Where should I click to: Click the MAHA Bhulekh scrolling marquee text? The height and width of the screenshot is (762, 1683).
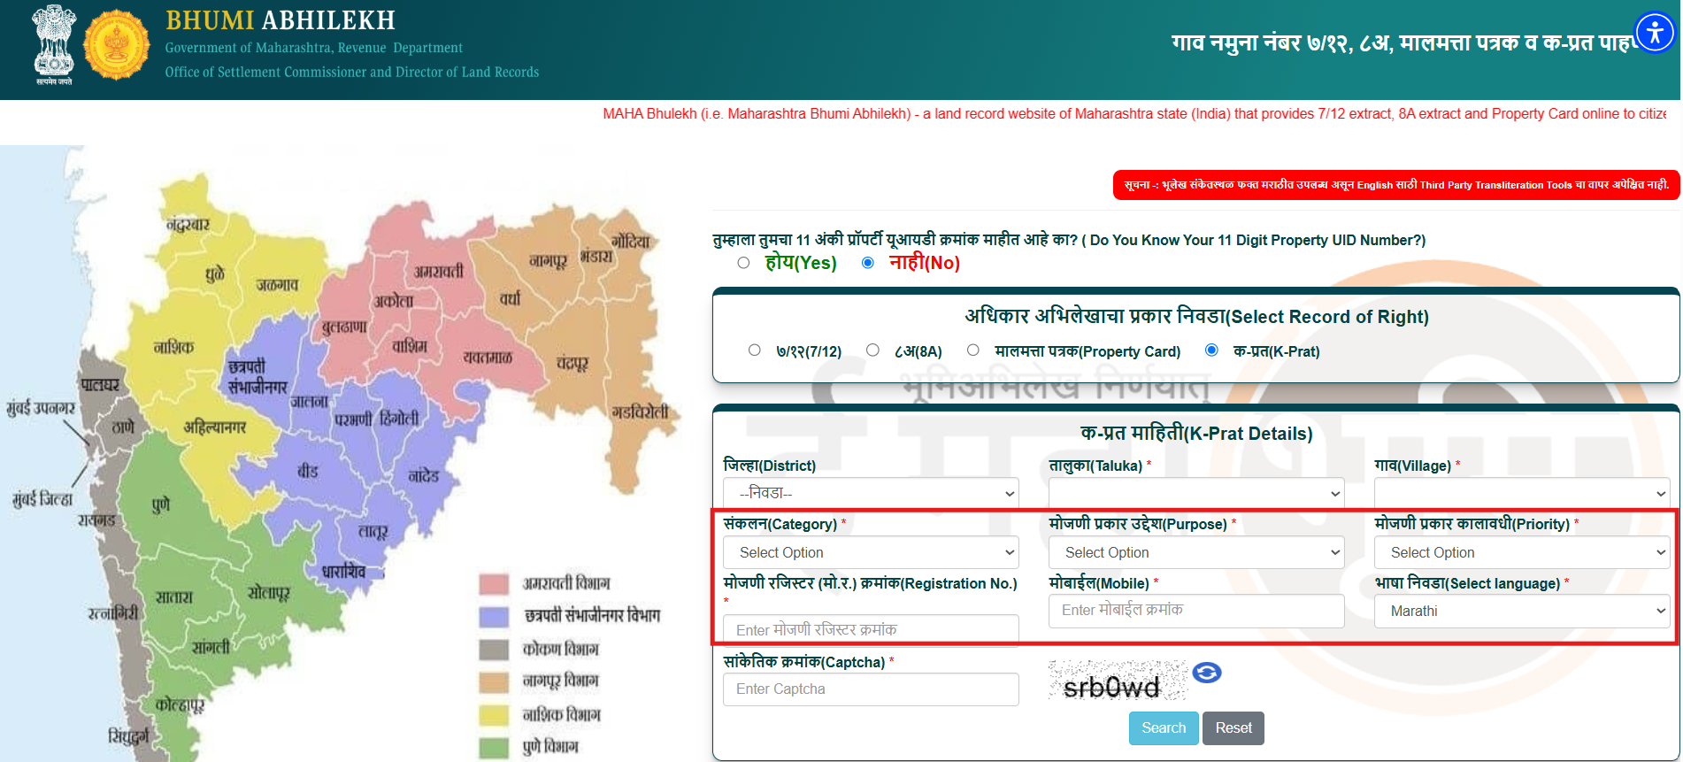1134,113
